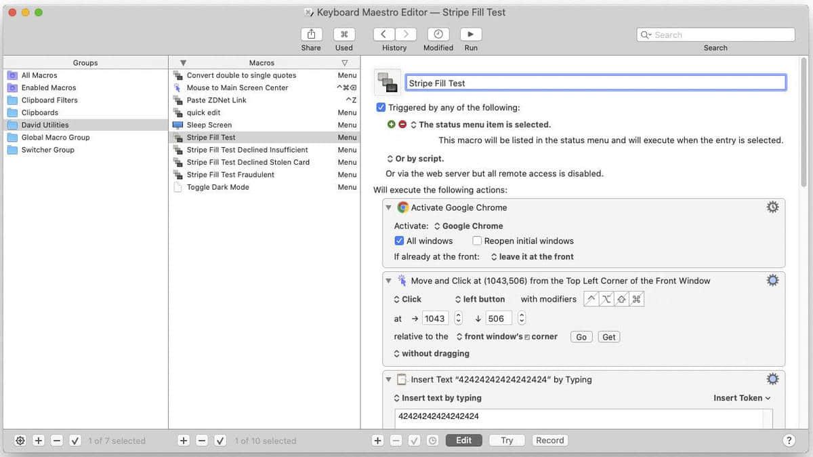
Task: Uncheck the All windows checkbox
Action: (399, 241)
